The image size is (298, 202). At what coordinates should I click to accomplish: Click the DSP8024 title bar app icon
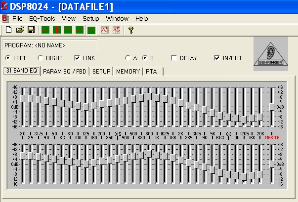pyautogui.click(x=4, y=6)
